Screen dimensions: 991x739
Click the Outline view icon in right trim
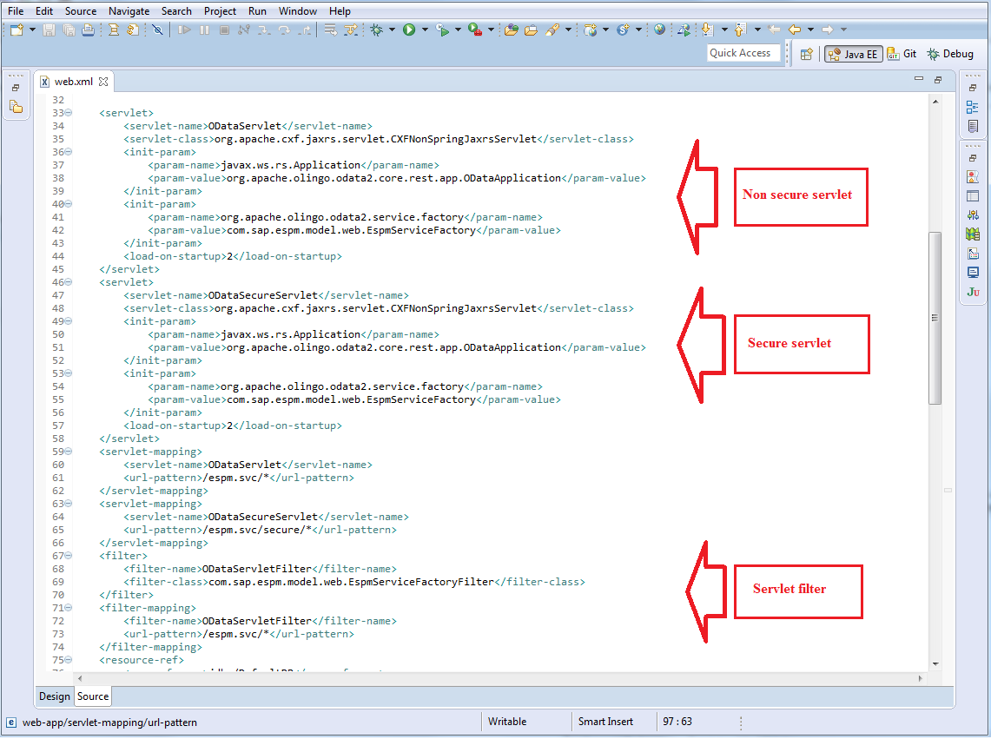click(x=973, y=108)
